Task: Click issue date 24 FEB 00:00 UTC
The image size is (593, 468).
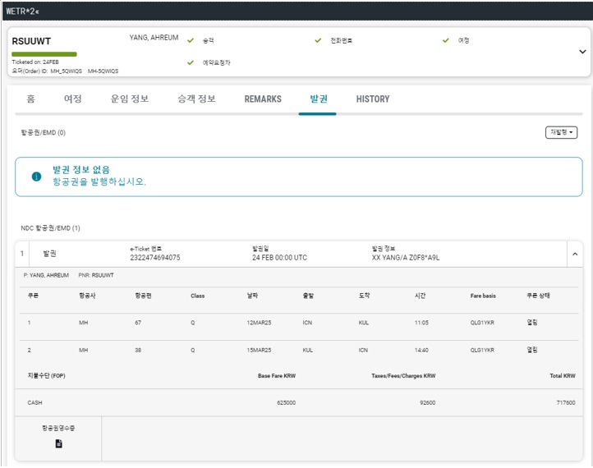Action: click(279, 258)
